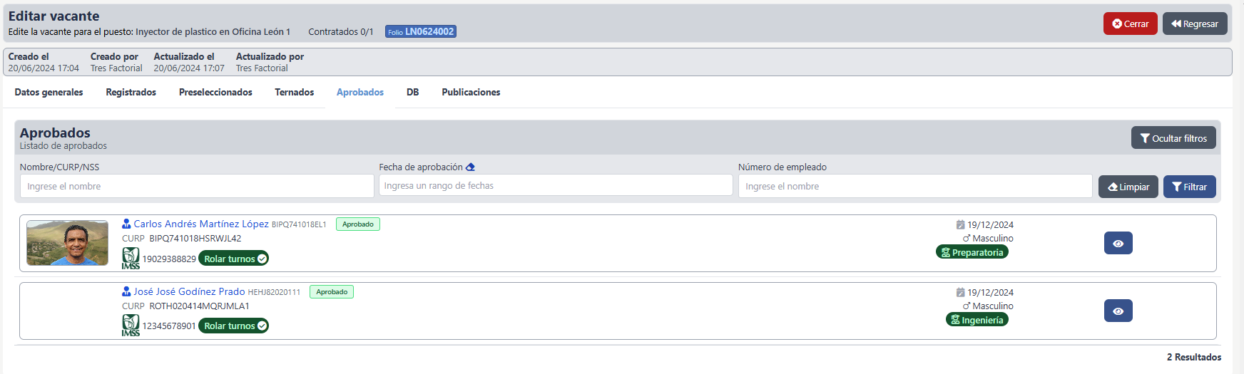Click the Creado el date 20/06/2024 17:04
This screenshot has width=1244, height=374.
[44, 68]
